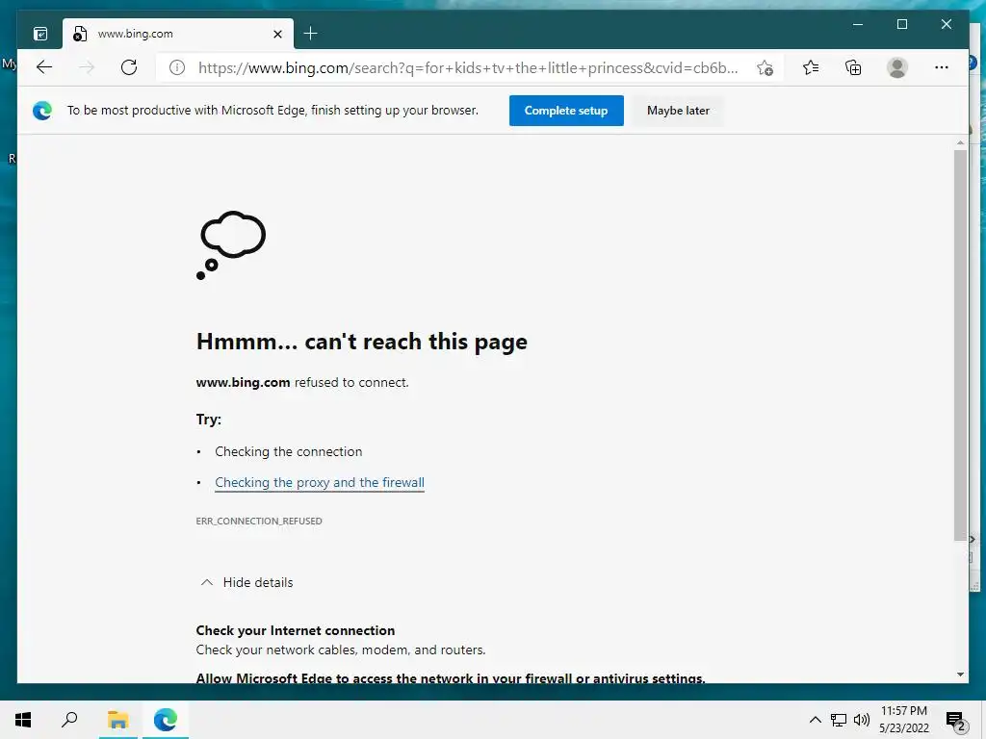Click the 'Hmmm... can't reach this page' heading
This screenshot has width=986, height=739.
tap(362, 343)
